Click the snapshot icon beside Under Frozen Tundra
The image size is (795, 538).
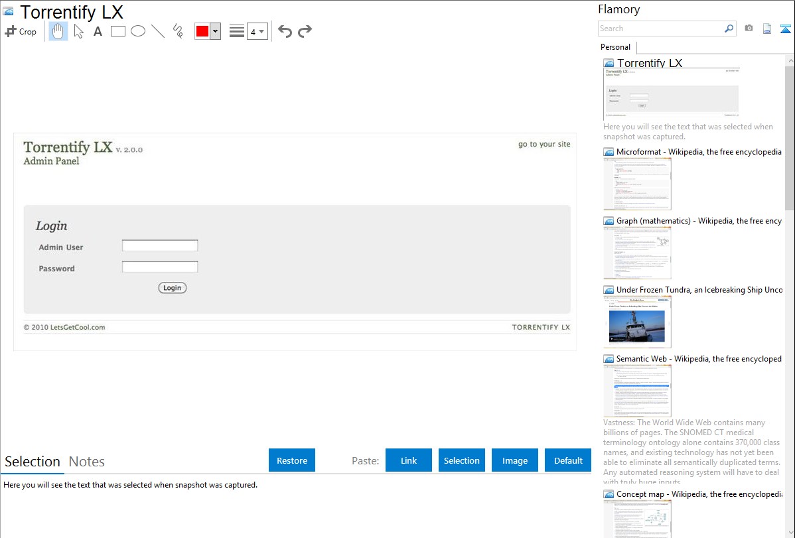[x=609, y=290]
